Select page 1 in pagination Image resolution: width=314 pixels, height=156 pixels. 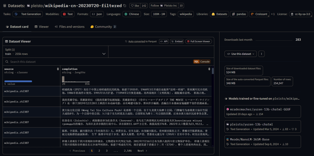[x=92, y=151]
